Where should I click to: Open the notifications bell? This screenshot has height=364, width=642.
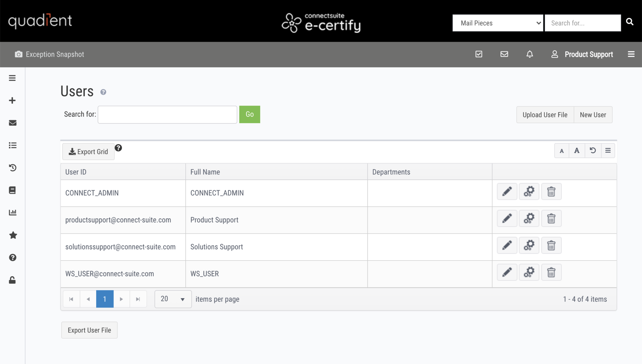coord(529,54)
